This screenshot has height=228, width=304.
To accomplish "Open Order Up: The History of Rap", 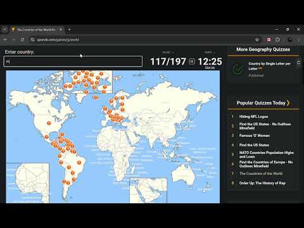I will 262,183.
